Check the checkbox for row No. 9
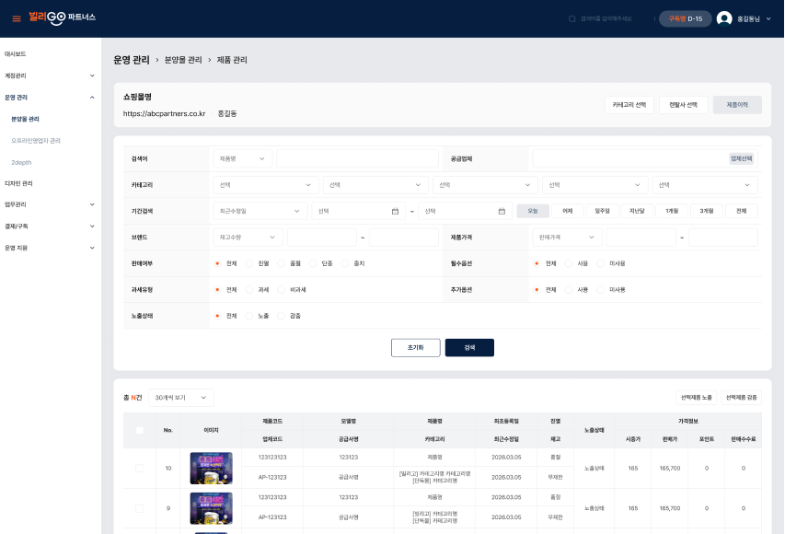The height and width of the screenshot is (534, 785). point(140,508)
